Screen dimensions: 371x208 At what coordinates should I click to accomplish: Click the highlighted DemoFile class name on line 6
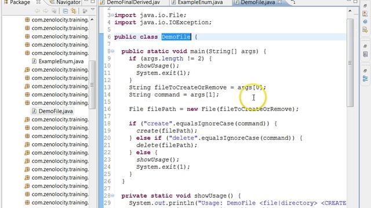[x=176, y=37]
